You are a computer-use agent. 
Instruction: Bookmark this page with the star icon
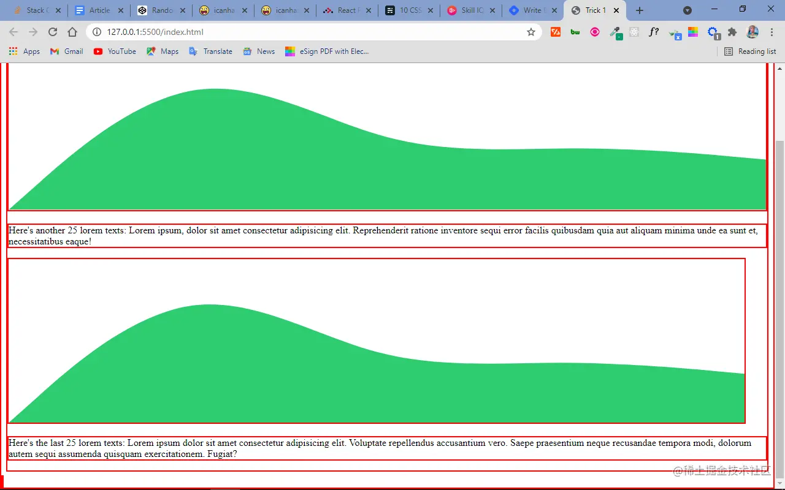[531, 32]
